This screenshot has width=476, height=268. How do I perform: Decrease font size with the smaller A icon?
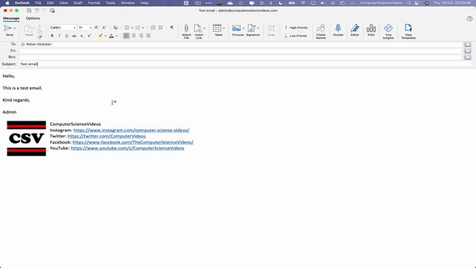[104, 28]
